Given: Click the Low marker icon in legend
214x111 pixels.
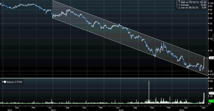Looking at the screenshot, I should pyautogui.click(x=179, y=7).
